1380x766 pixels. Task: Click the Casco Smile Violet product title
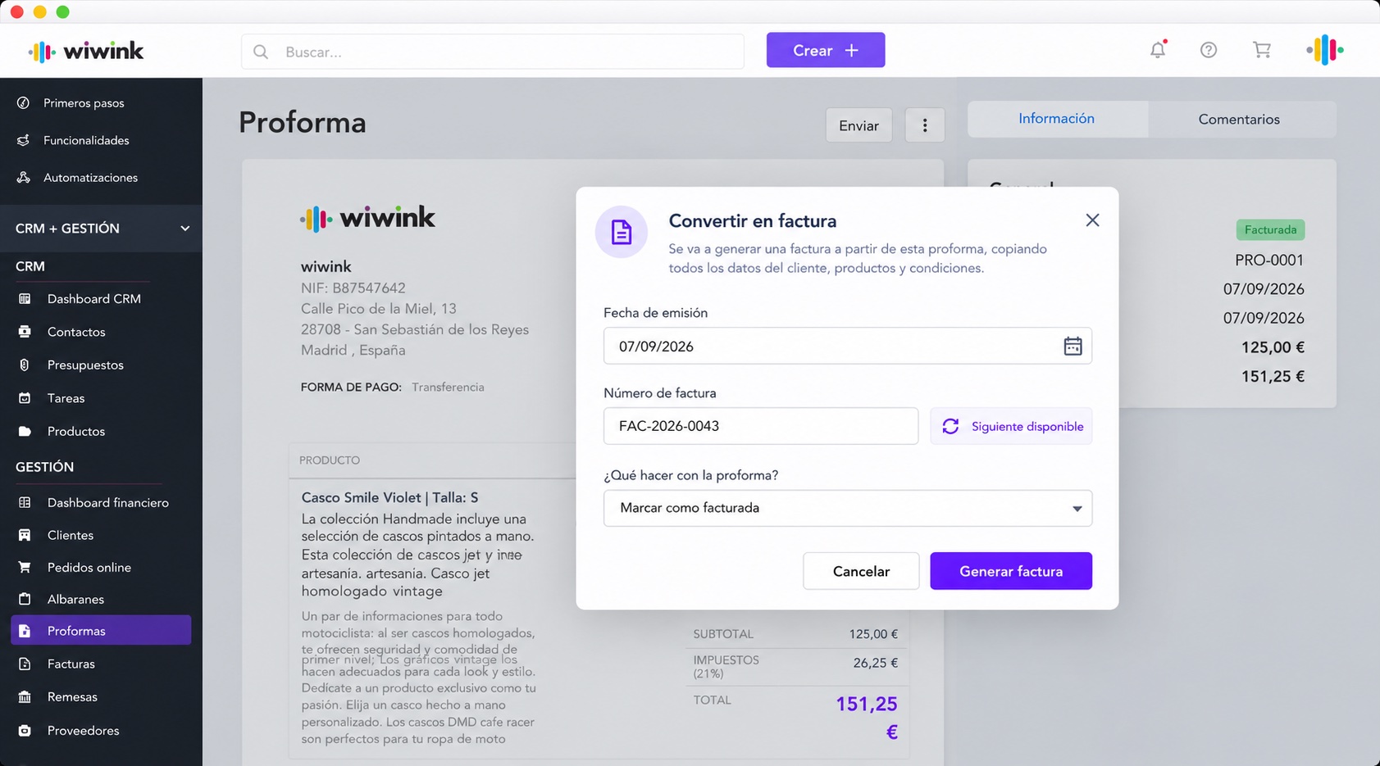[x=389, y=497]
